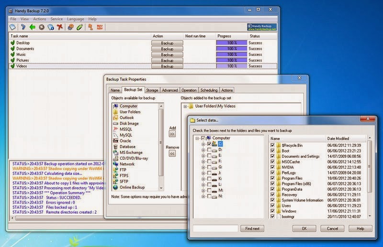Select MSSQL in objects available list
This screenshot has height=247, width=383.
[x=126, y=129]
